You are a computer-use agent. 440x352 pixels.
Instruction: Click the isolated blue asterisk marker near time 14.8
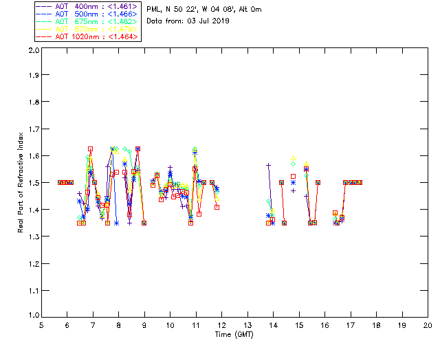(294, 182)
